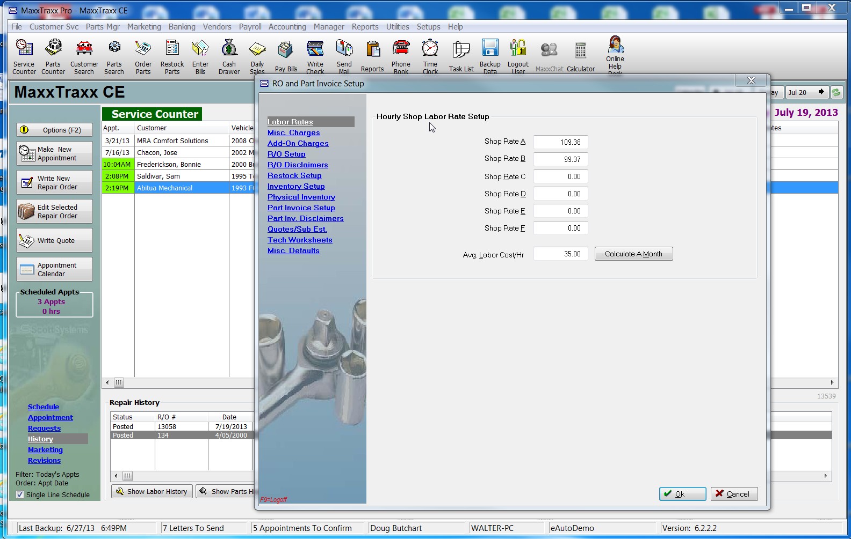Image resolution: width=851 pixels, height=539 pixels.
Task: Select posted R/O 13058 history row
Action: pyautogui.click(x=182, y=426)
